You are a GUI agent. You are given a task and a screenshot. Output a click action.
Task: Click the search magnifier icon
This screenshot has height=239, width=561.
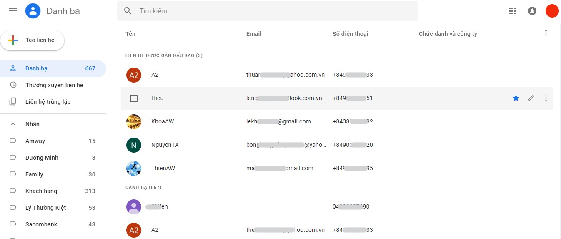[128, 11]
